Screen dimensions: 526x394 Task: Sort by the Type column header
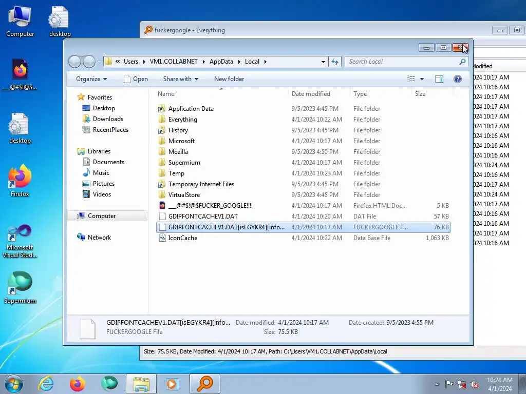(381, 94)
